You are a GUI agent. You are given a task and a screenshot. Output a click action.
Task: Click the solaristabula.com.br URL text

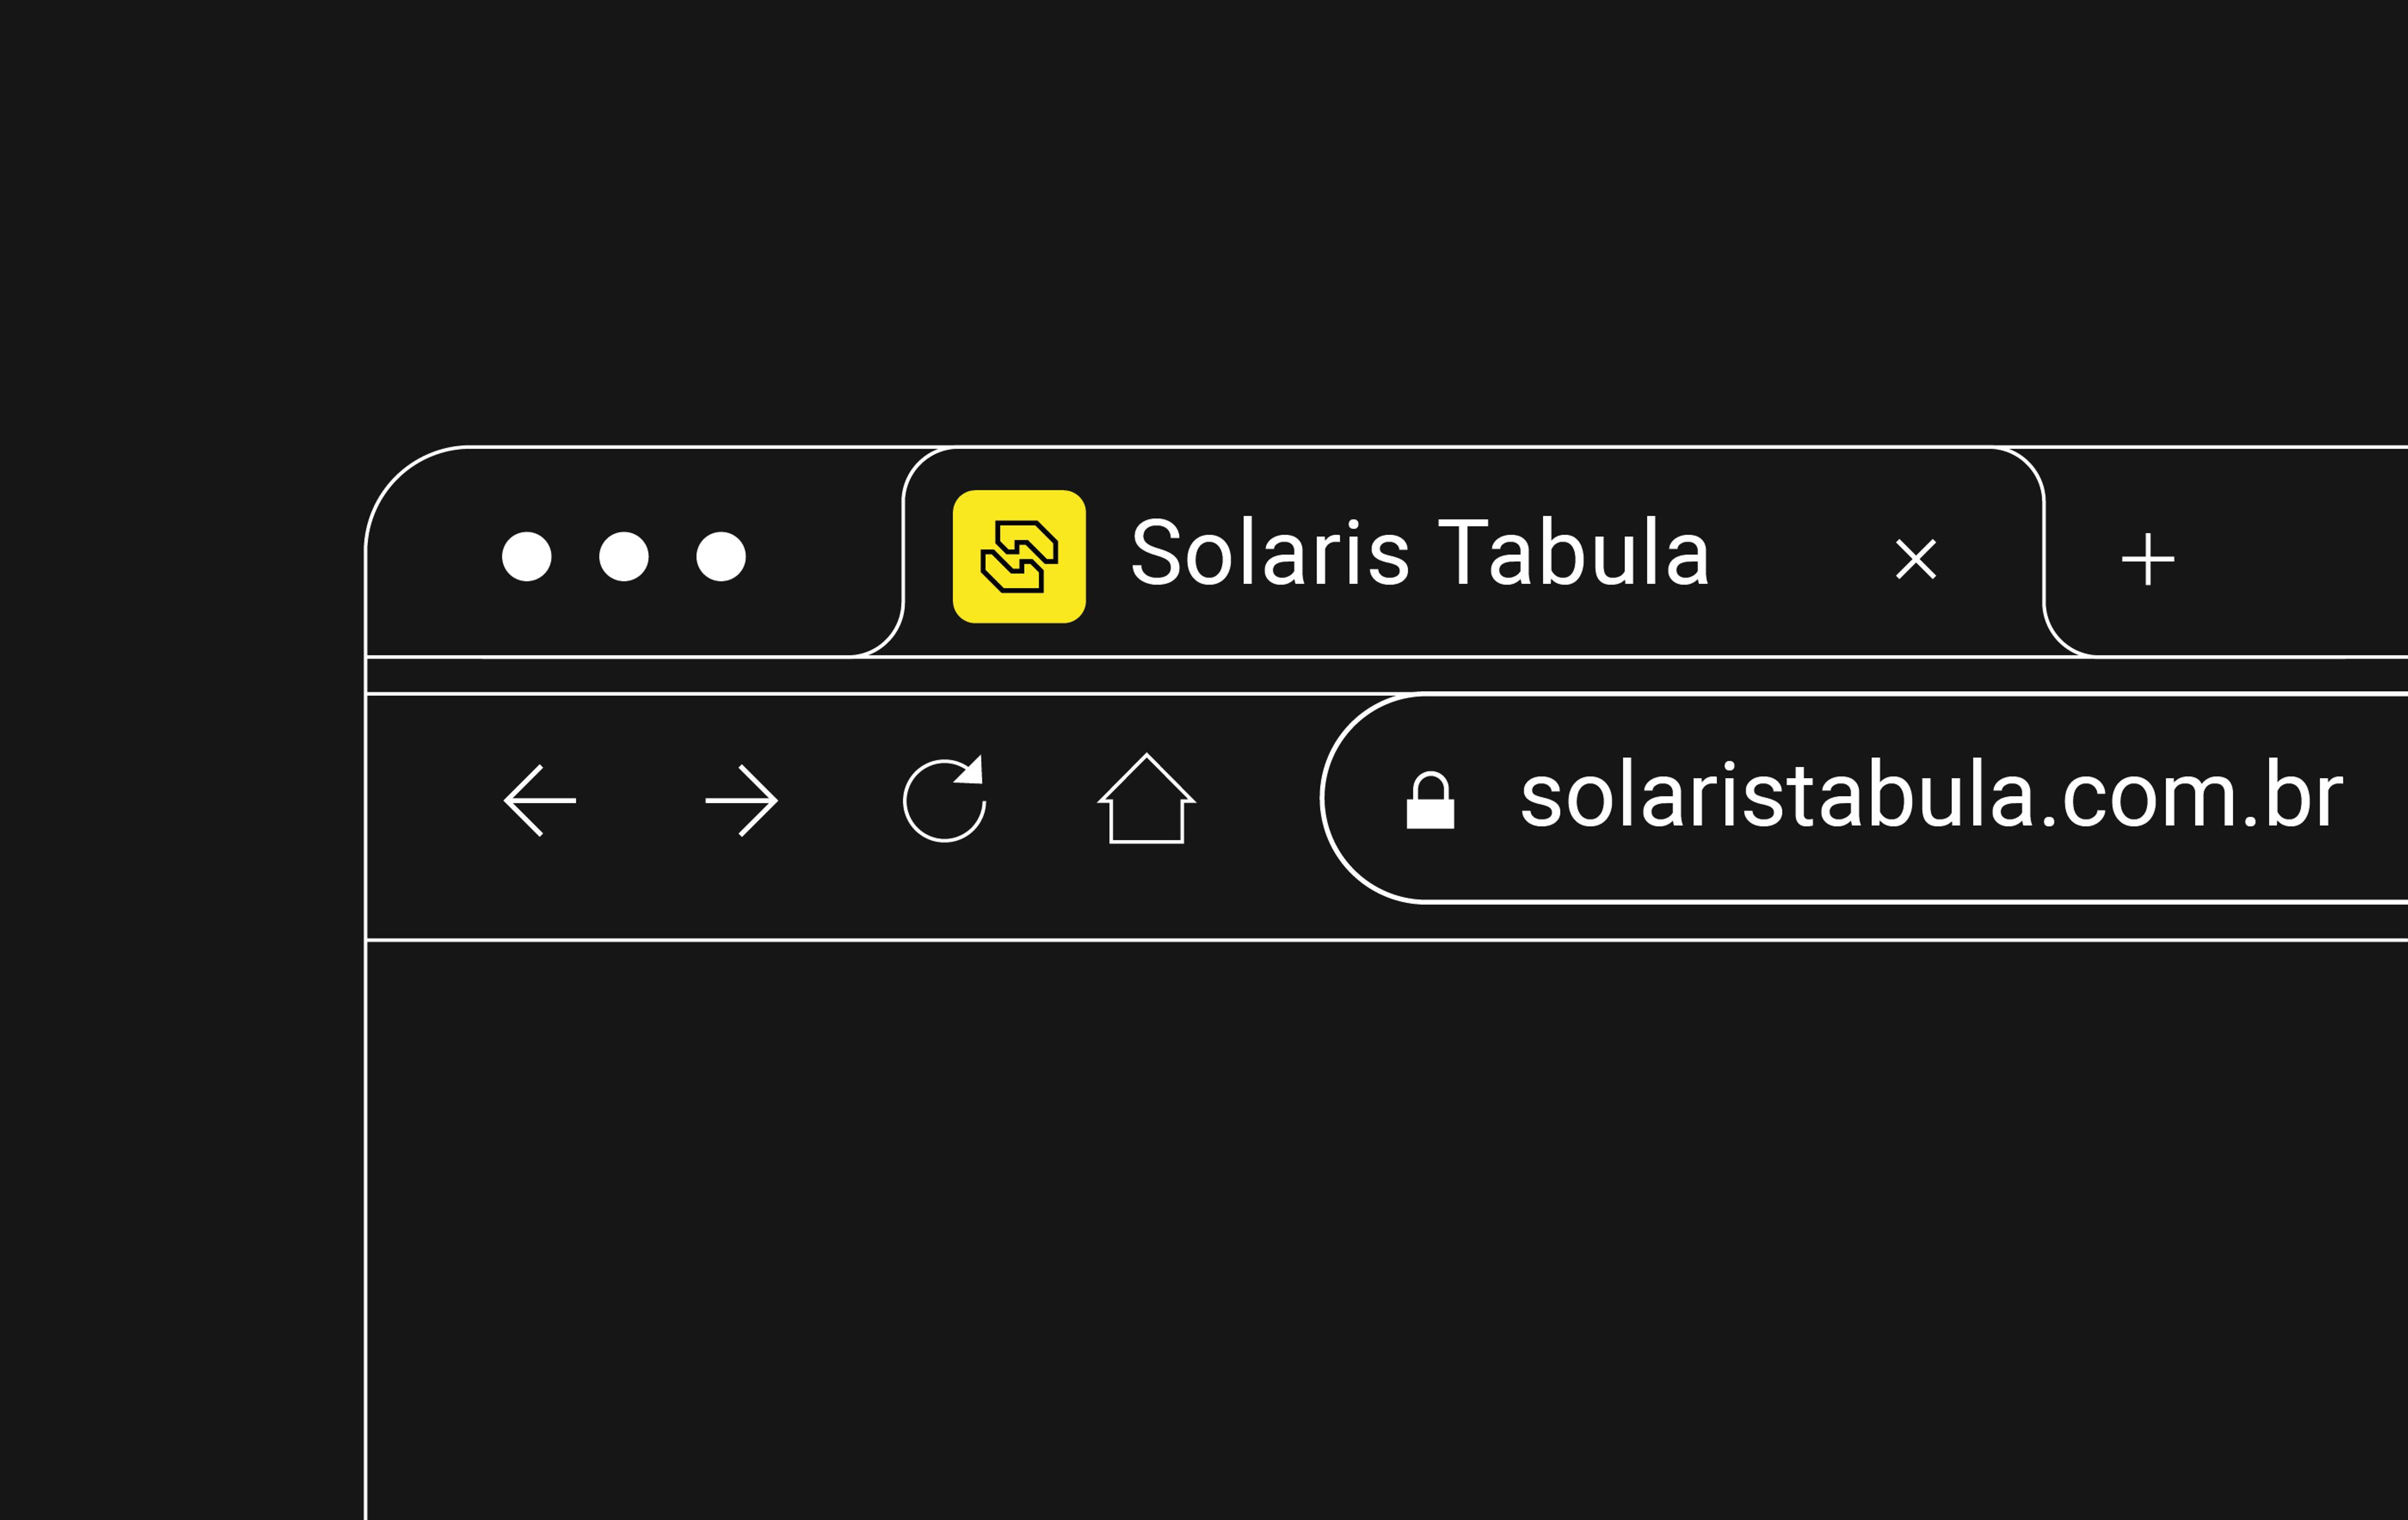[1930, 796]
